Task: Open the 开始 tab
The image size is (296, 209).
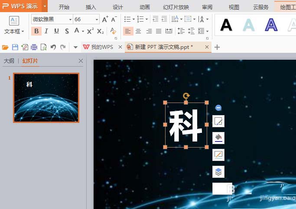Action: (64, 7)
